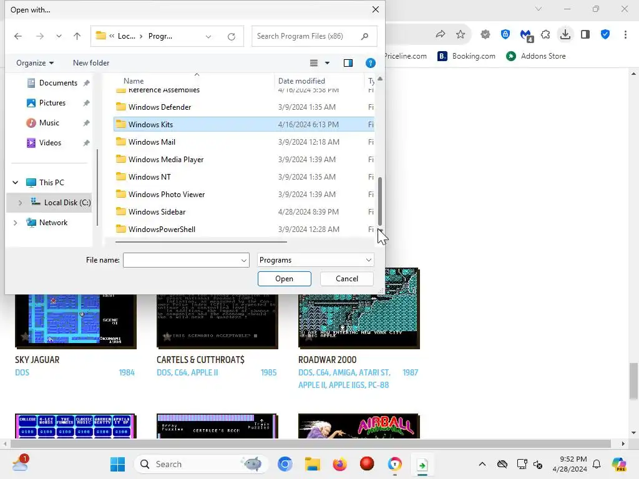Open the blue shield extension with checkmark
This screenshot has height=479, width=639.
pyautogui.click(x=605, y=34)
